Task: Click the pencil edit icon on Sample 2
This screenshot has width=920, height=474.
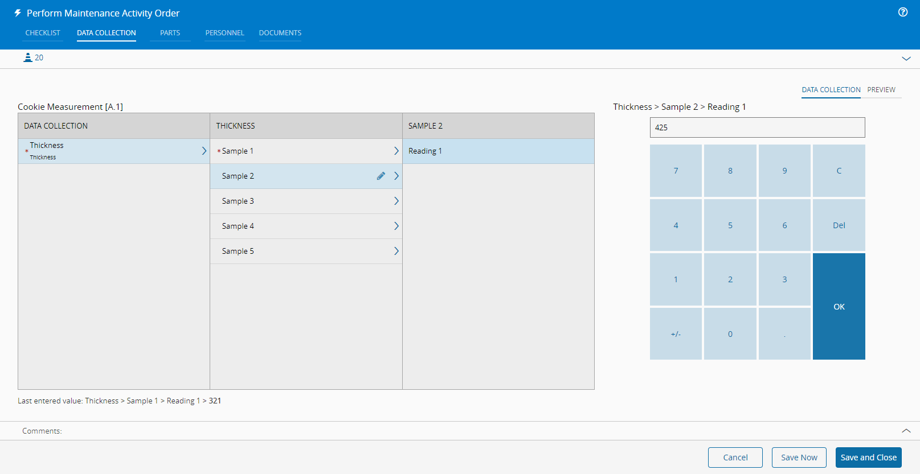Action: click(381, 176)
